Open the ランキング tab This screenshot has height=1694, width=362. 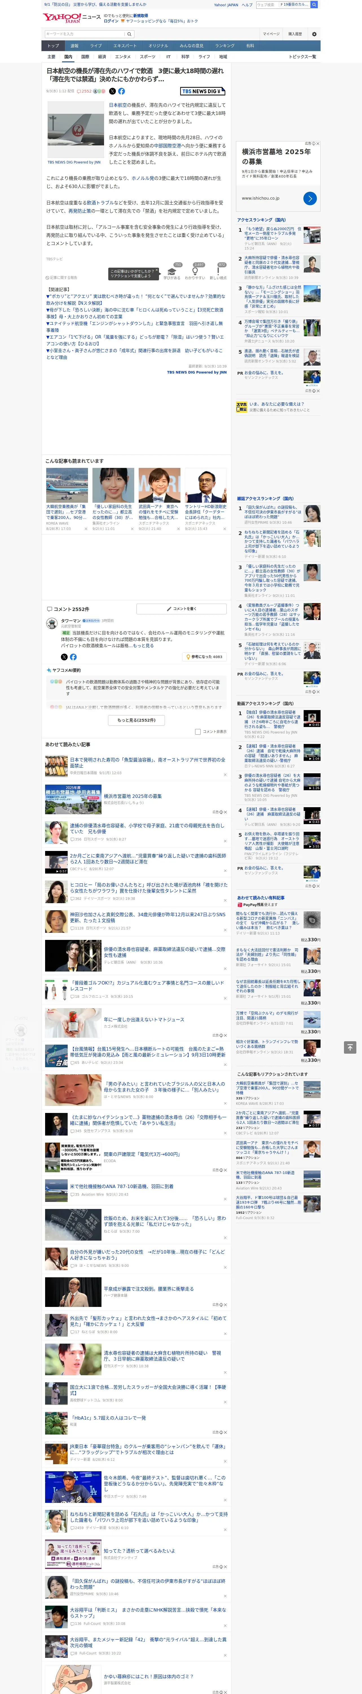[225, 45]
